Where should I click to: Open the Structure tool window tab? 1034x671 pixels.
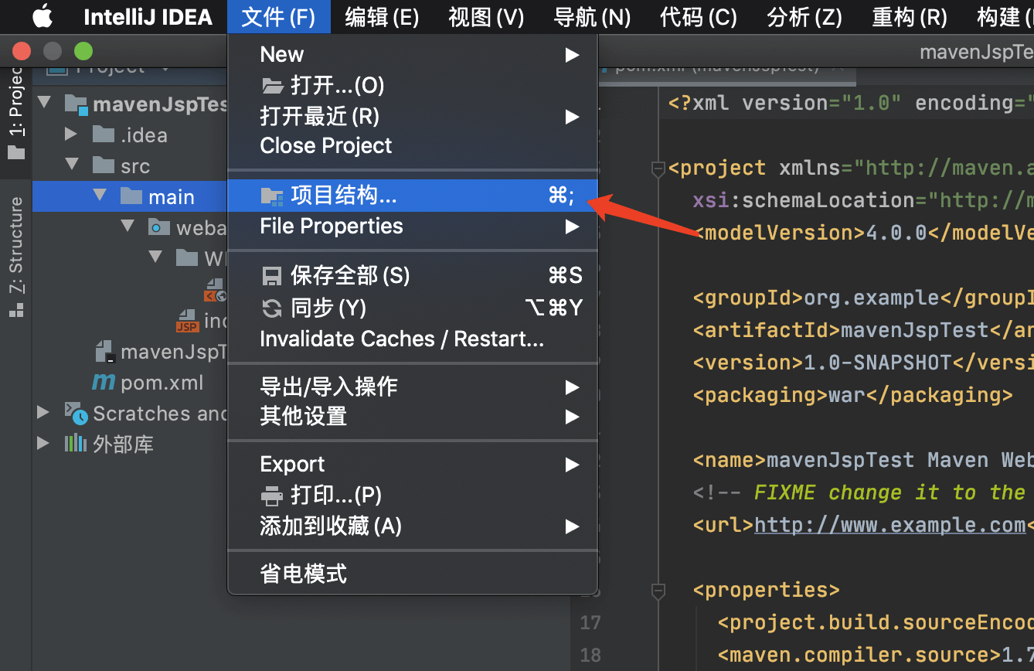(16, 247)
